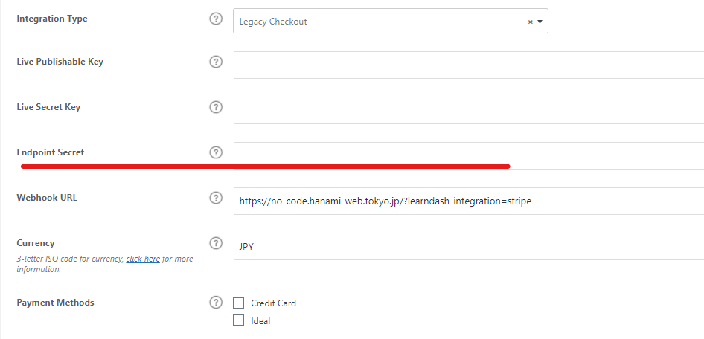Enable the Credit Card payment method checkbox
Image resolution: width=704 pixels, height=339 pixels.
[239, 303]
